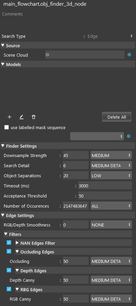136x306 pixels.
Task: Collapse the Source section
Action: pyautogui.click(x=3, y=45)
